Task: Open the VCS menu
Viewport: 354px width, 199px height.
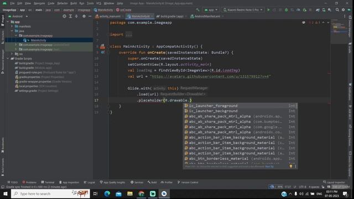Action: [98, 3]
